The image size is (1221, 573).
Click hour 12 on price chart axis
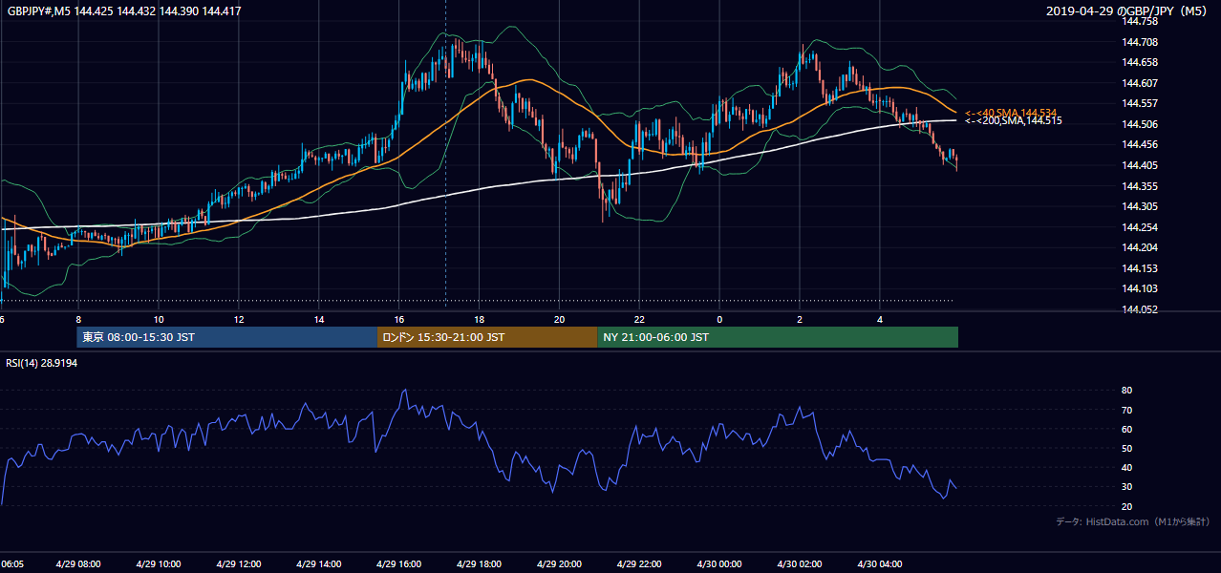[239, 319]
